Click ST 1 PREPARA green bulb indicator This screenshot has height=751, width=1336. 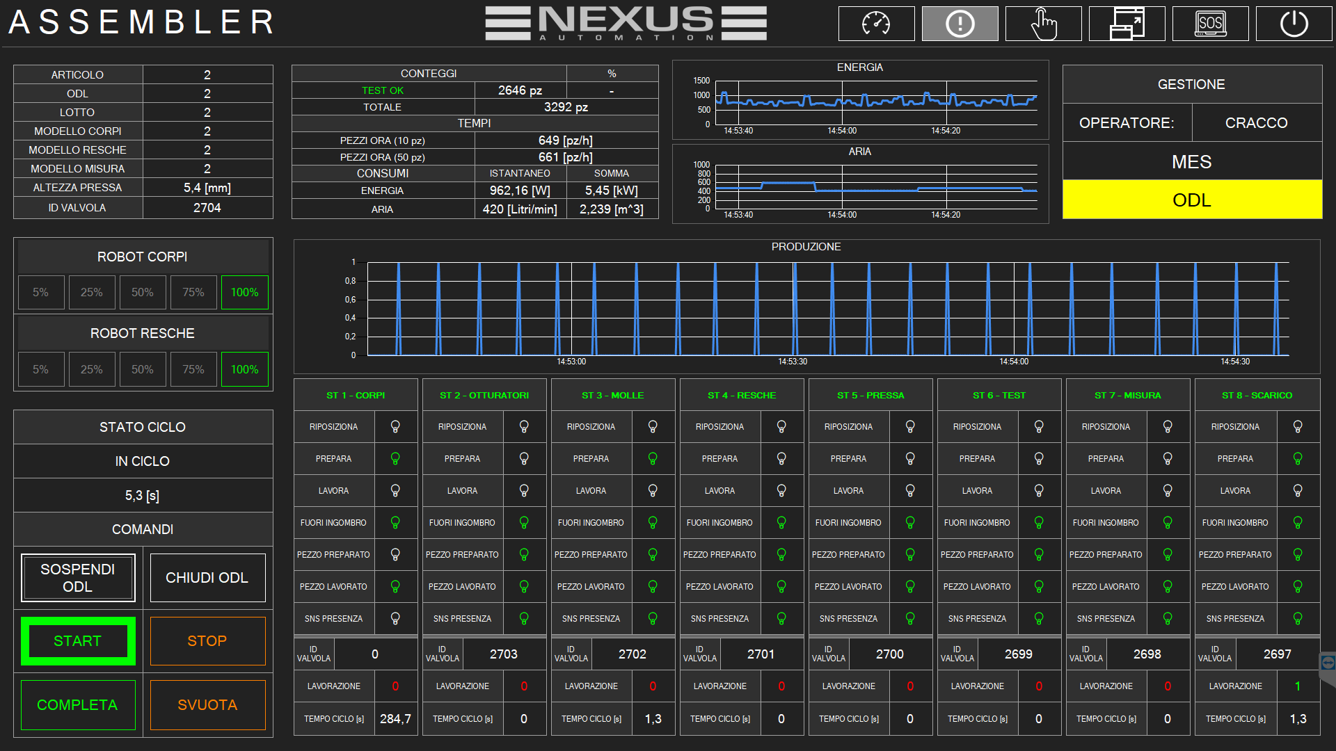(395, 458)
